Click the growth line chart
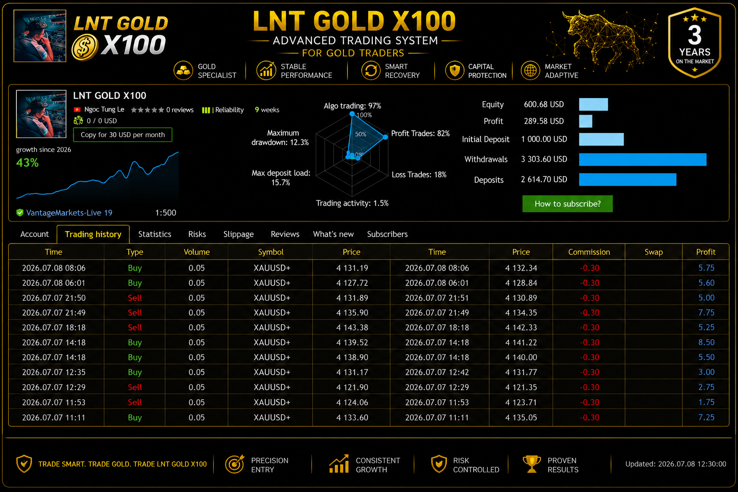The image size is (738, 492). 98,175
